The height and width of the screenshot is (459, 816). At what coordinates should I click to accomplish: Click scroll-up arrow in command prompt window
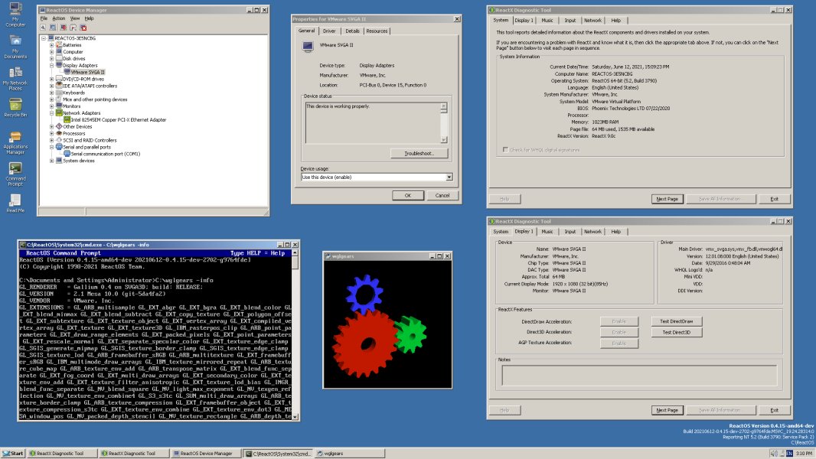click(x=295, y=252)
